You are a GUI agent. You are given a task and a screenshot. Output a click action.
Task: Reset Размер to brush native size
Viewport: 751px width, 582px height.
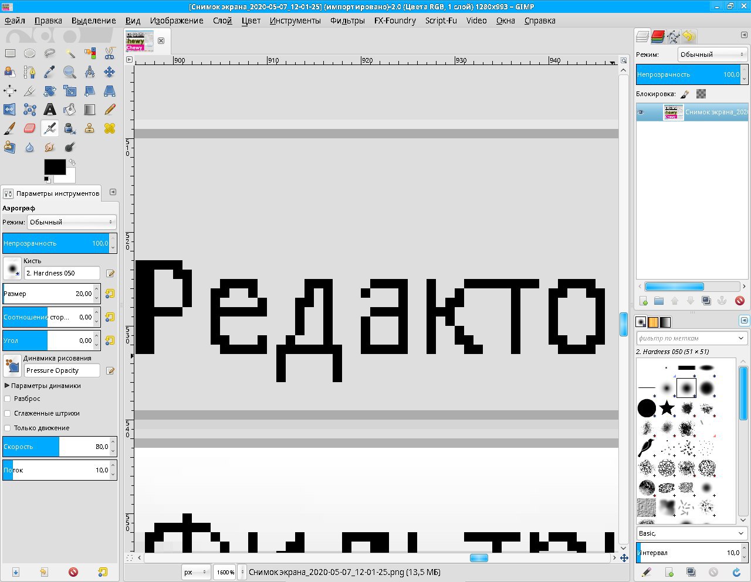(110, 294)
